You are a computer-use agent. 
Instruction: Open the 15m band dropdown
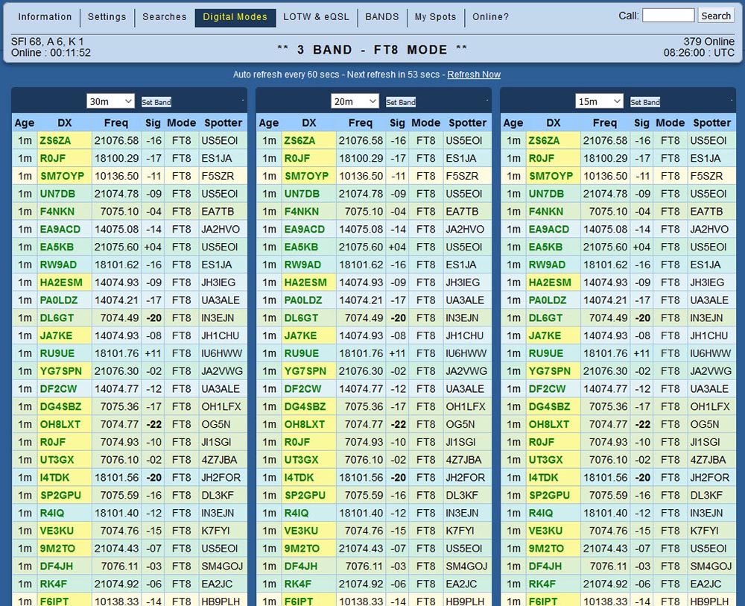point(599,101)
